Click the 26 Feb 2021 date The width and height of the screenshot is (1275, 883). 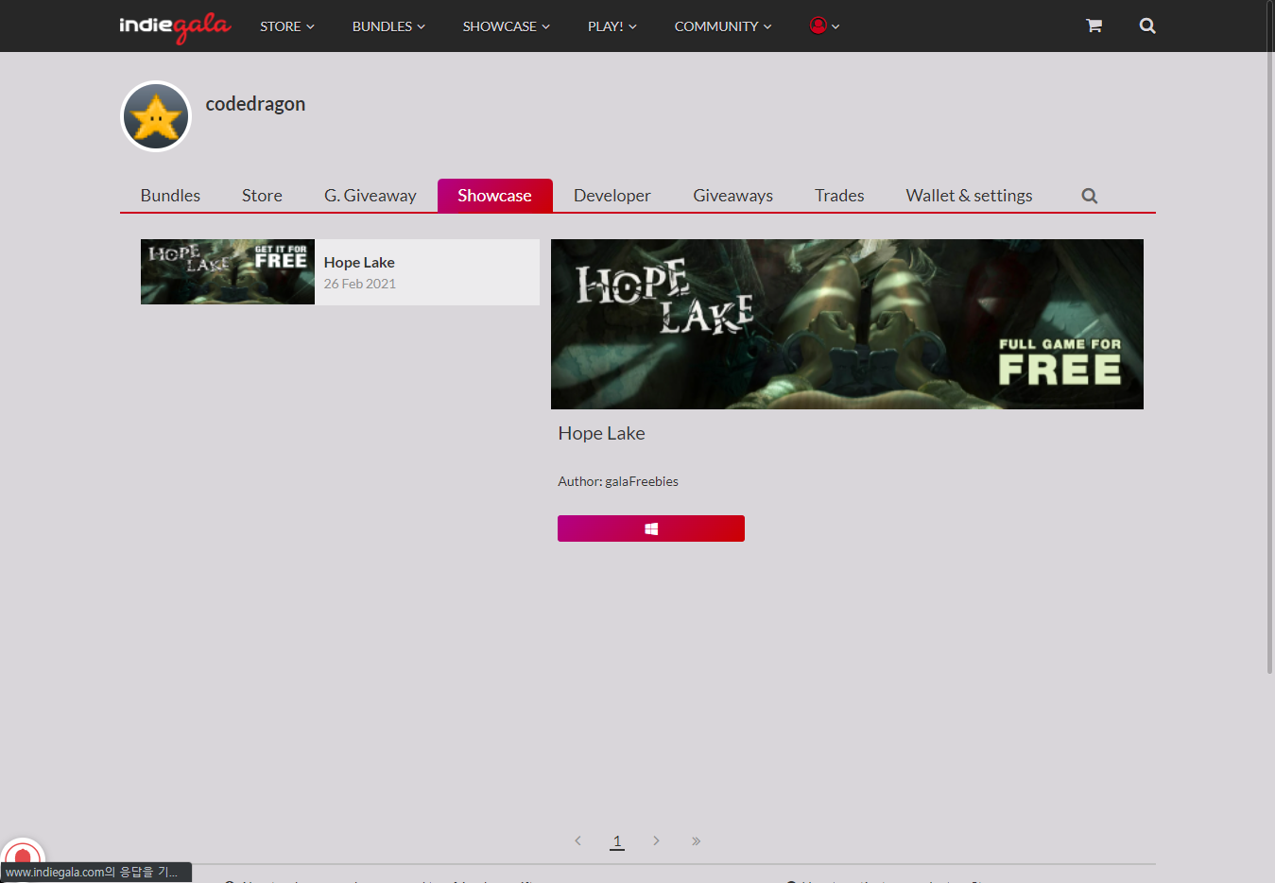pyautogui.click(x=360, y=284)
